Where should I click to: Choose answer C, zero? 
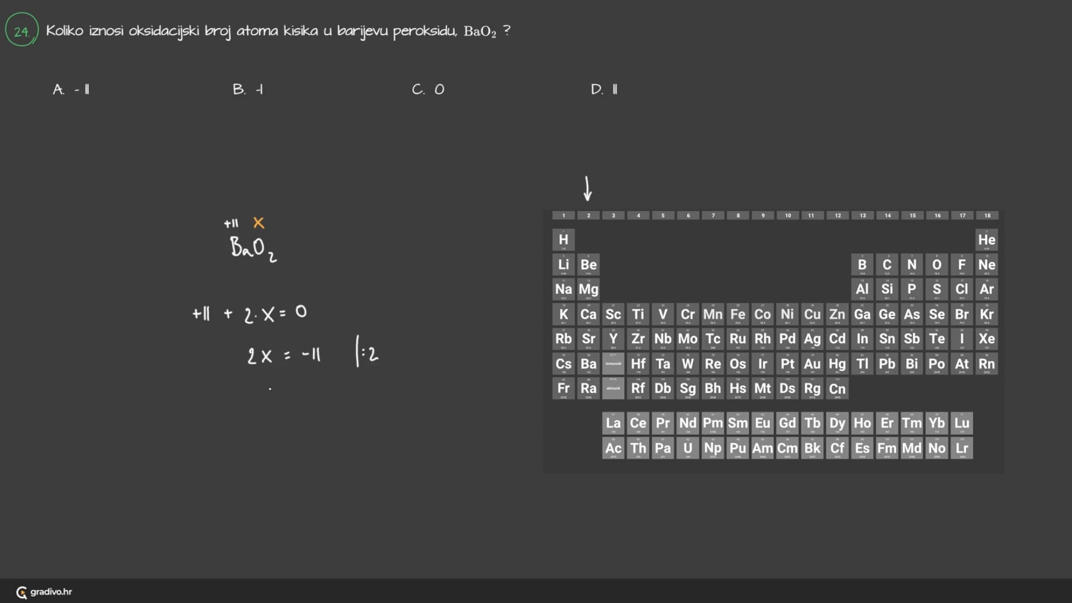(x=428, y=89)
